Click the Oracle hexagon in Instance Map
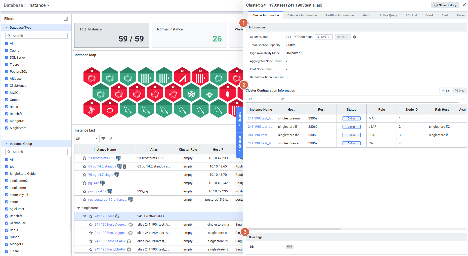The height and width of the screenshot is (256, 468). 110,110
